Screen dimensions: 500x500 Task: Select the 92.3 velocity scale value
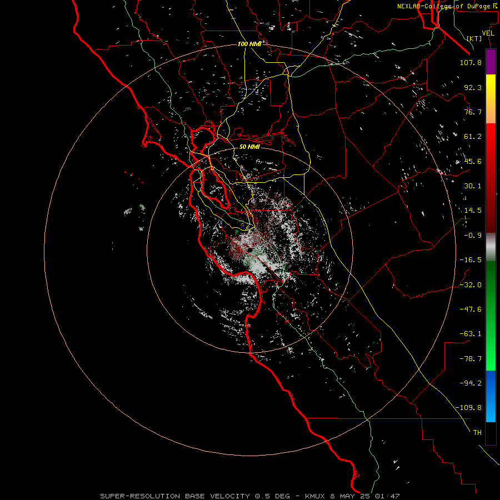tap(473, 87)
